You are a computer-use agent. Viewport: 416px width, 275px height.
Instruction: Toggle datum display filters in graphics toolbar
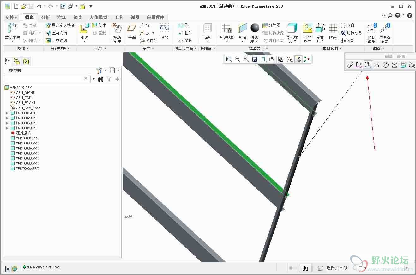[289, 59]
